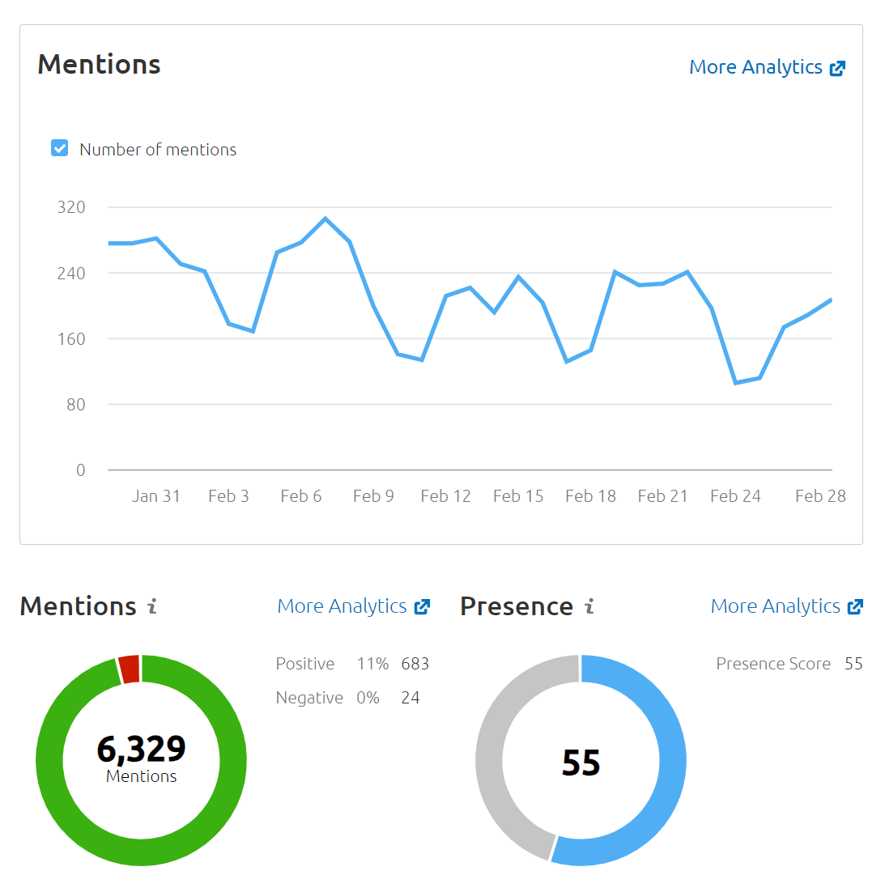Click the external-link icon beside top More Analytics
This screenshot has width=885, height=888.
[838, 67]
